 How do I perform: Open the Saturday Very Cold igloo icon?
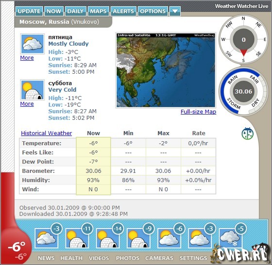tap(32, 90)
